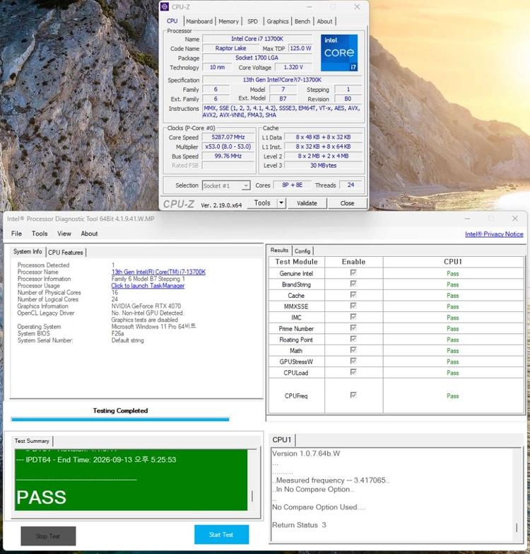Screen dimensions: 530x554
Task: Toggle the BrandString test checkbox
Action: pyautogui.click(x=353, y=284)
